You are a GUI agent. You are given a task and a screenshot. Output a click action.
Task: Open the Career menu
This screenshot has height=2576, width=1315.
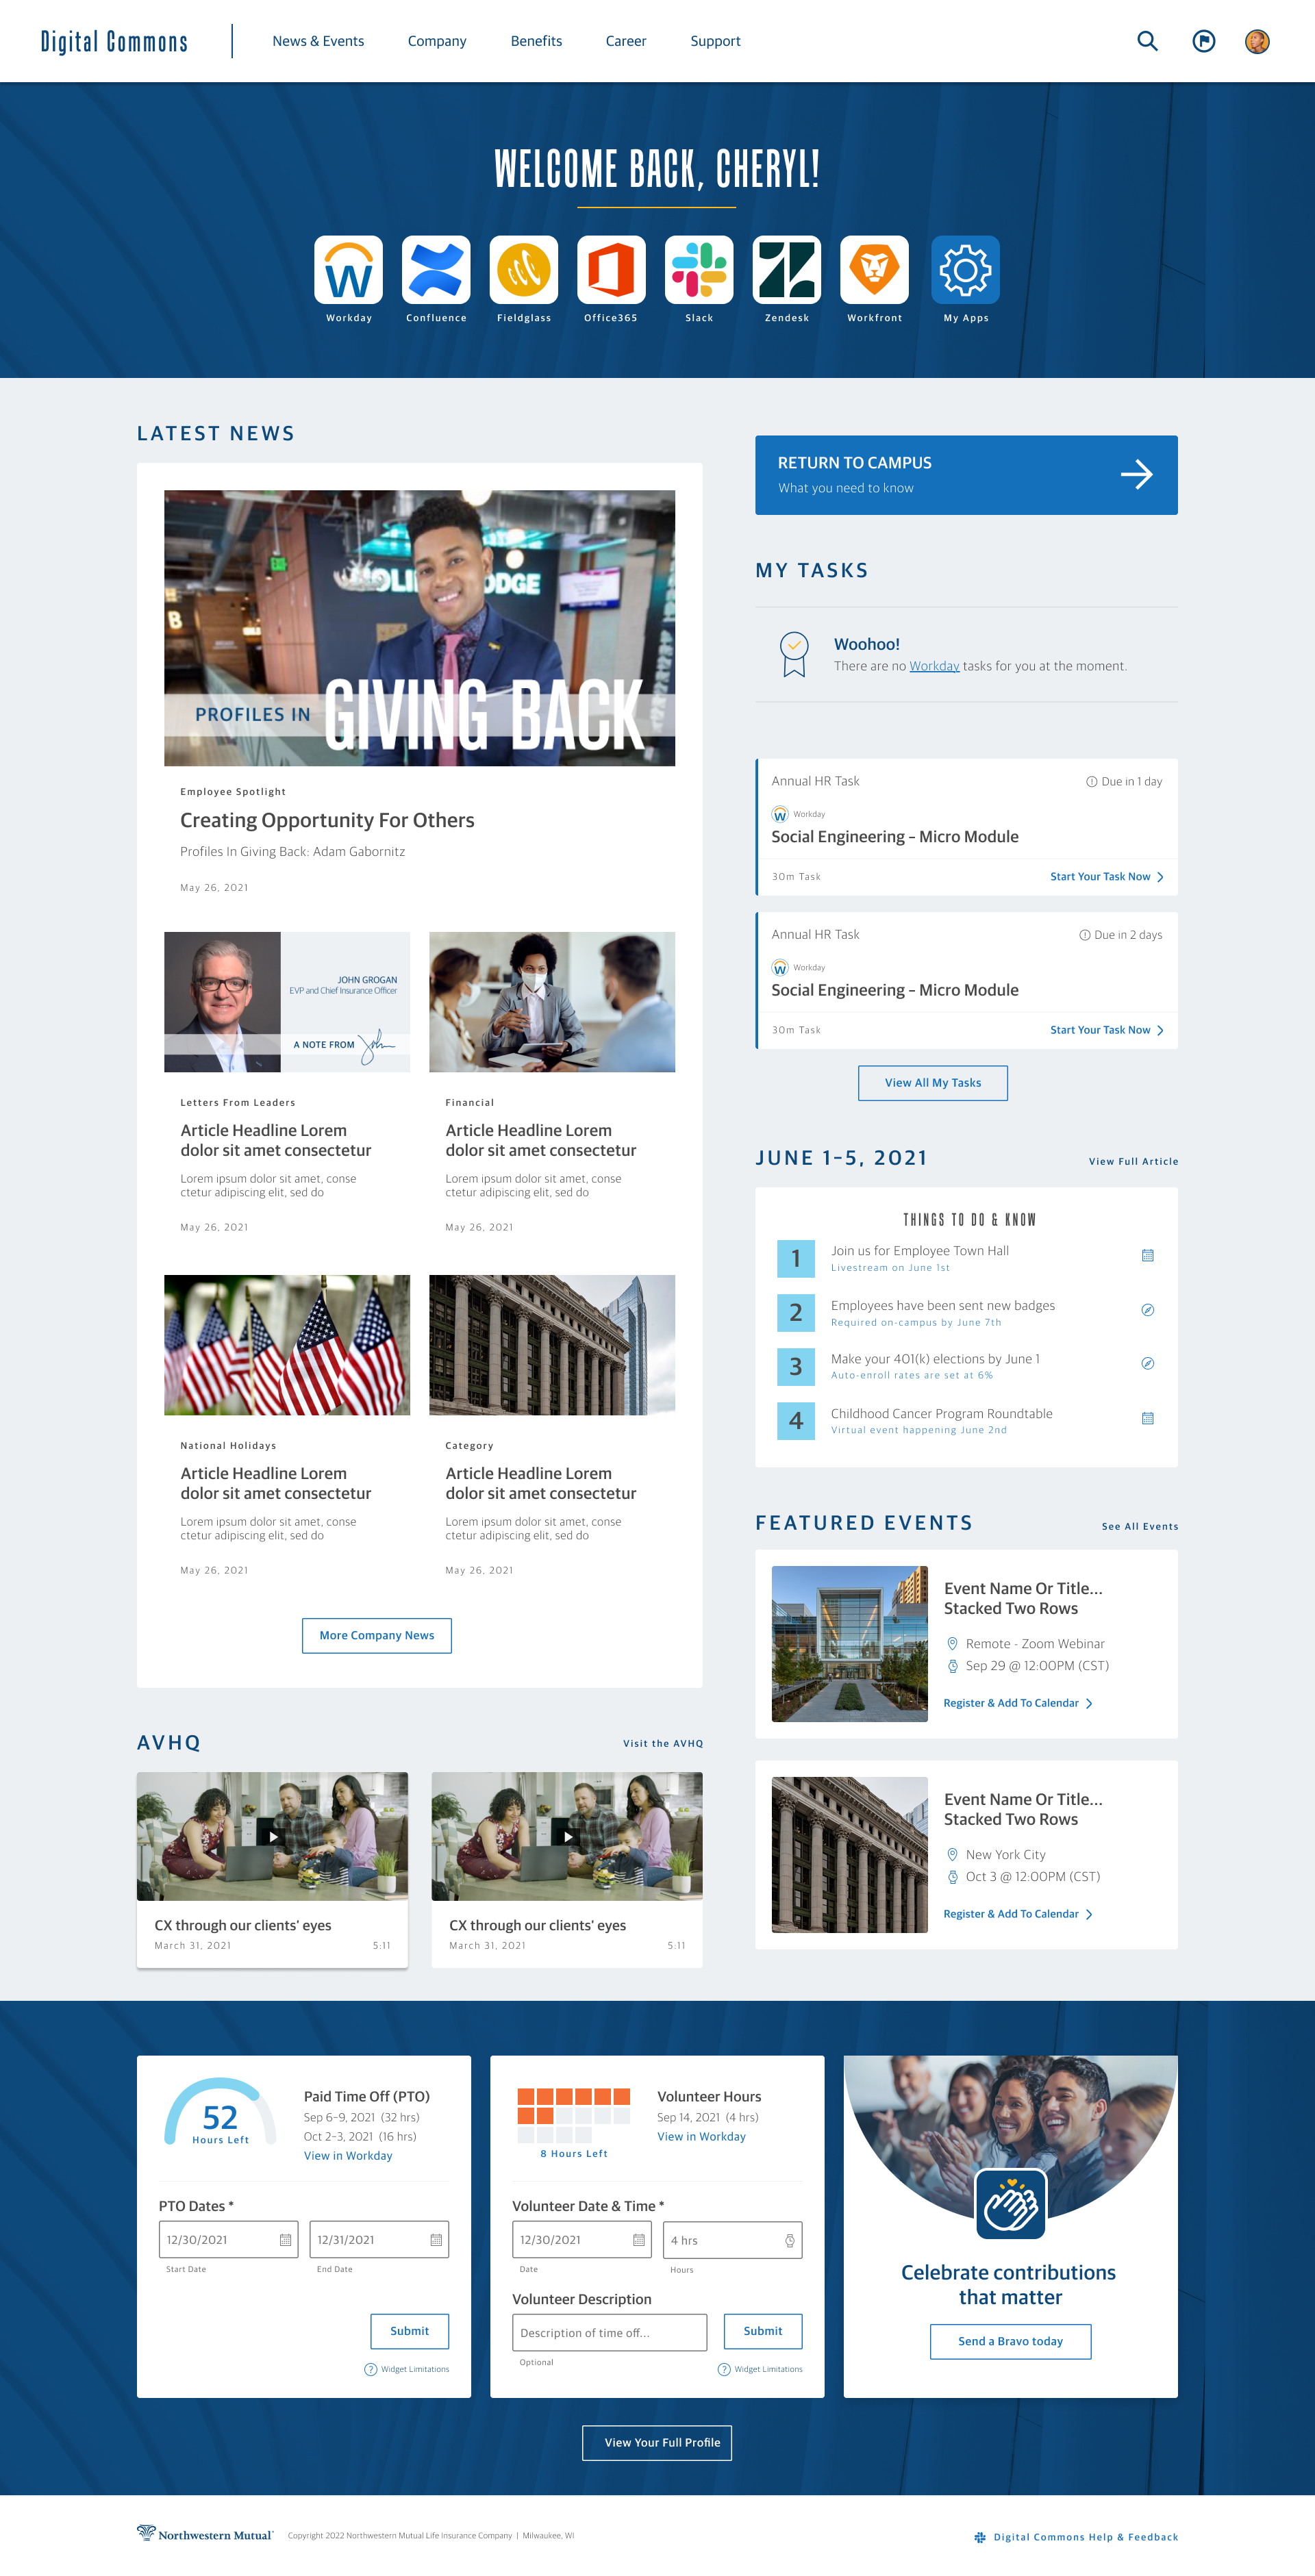click(x=626, y=41)
